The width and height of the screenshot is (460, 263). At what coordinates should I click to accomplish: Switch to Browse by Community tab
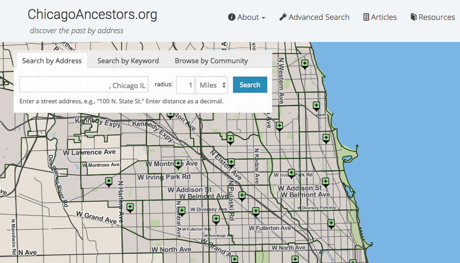coord(211,60)
